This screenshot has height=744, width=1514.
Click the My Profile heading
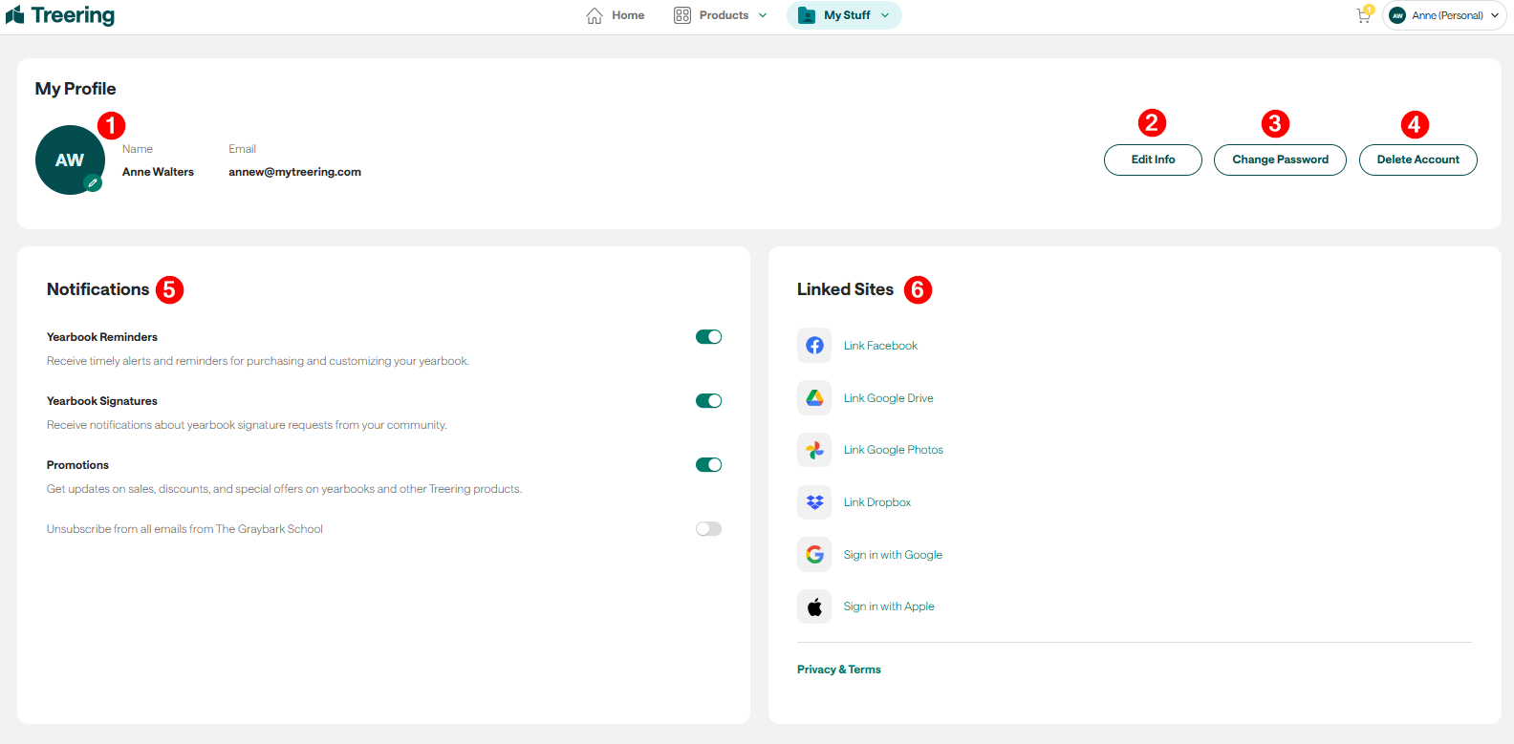coord(76,89)
